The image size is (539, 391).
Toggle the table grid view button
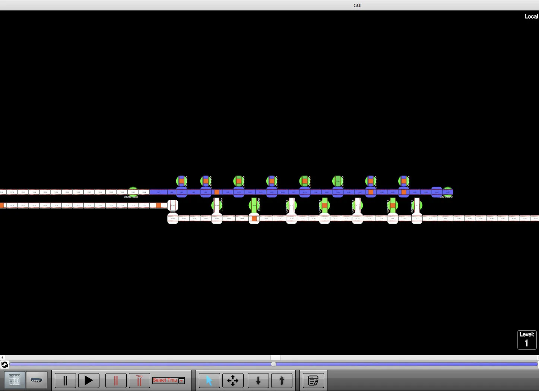click(15, 381)
